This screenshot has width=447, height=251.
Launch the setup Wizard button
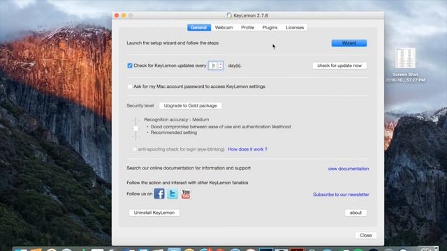point(349,43)
